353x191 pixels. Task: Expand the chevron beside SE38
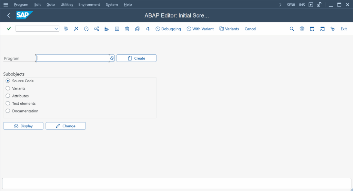280,4
